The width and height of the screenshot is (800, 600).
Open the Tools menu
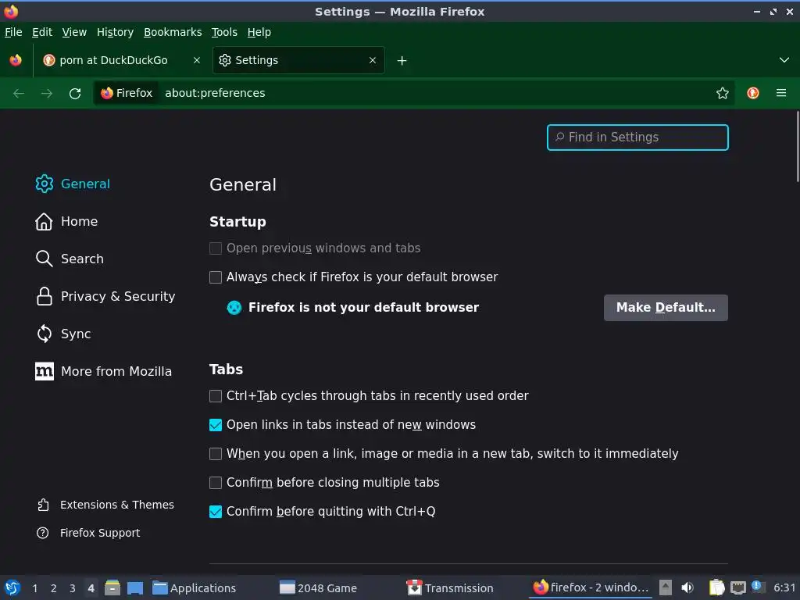point(224,32)
